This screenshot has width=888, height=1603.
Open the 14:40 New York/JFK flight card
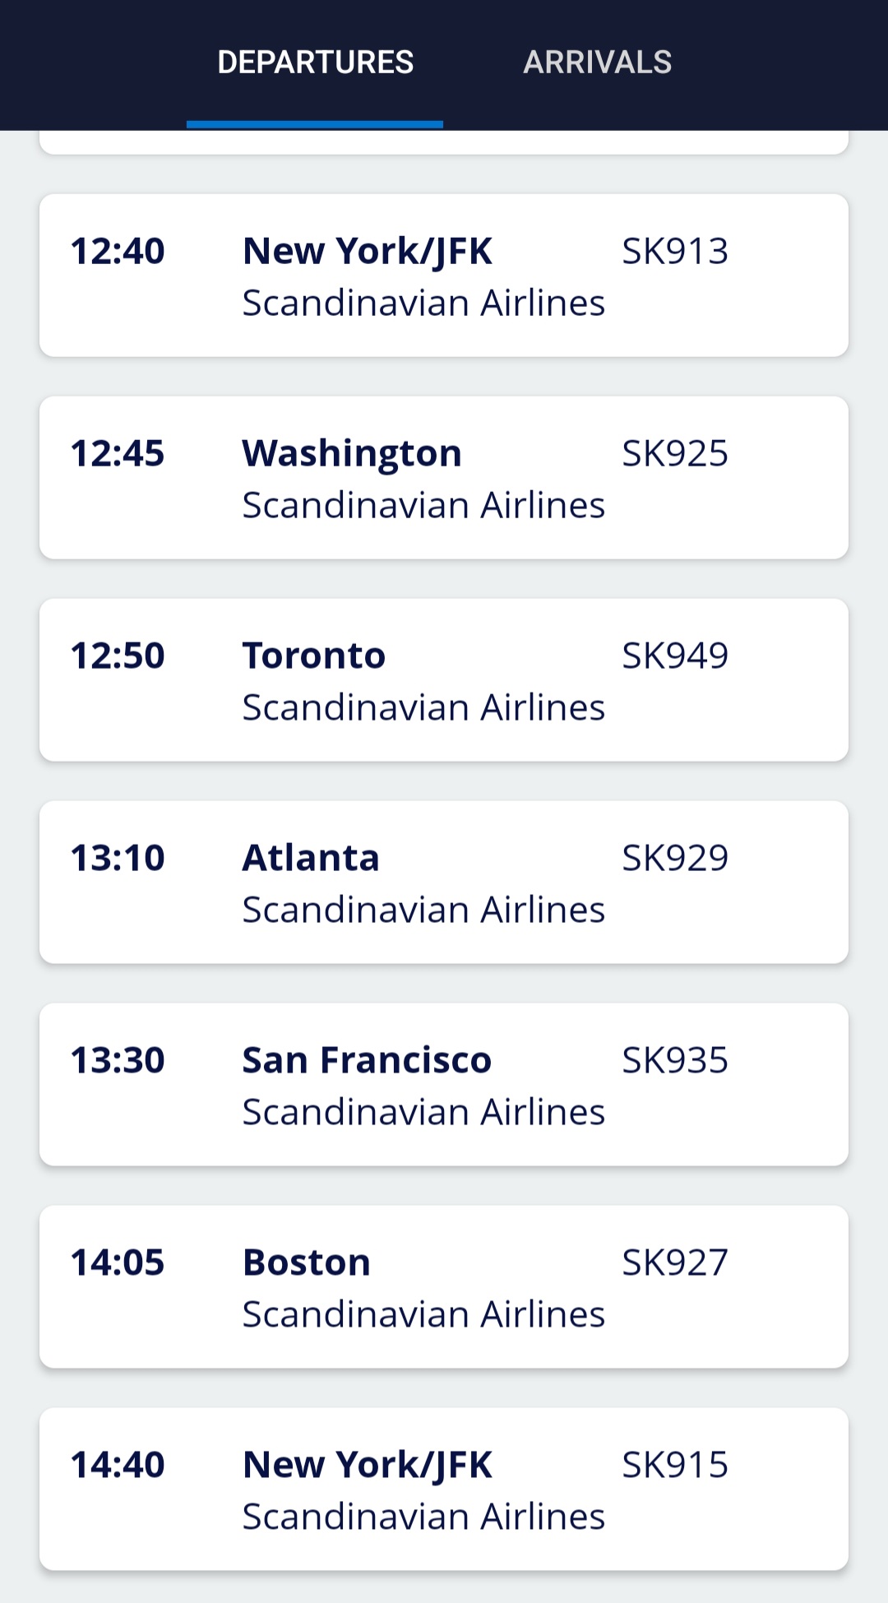click(443, 1489)
